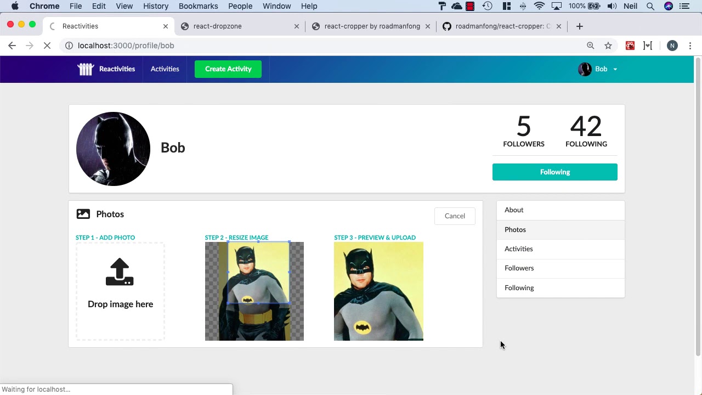
Task: Open the Chrome File menu
Action: coord(76,6)
